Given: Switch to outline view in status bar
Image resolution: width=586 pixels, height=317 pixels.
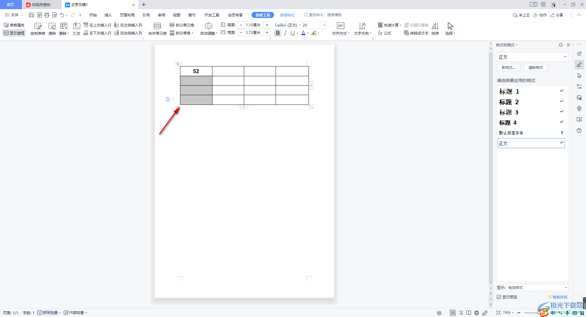Looking at the screenshot, I should (461, 313).
